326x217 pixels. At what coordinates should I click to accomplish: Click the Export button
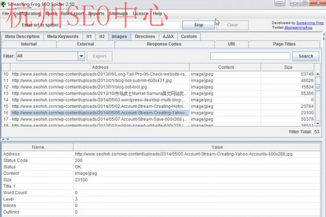100,56
